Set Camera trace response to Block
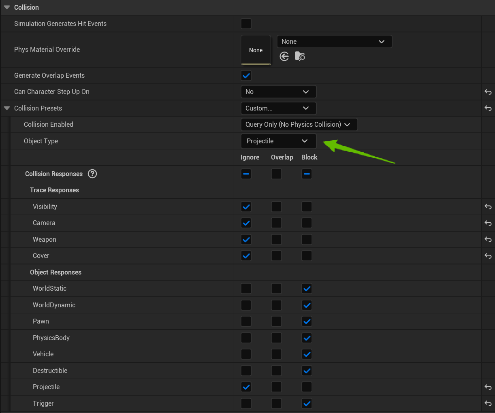The height and width of the screenshot is (413, 495). click(307, 223)
